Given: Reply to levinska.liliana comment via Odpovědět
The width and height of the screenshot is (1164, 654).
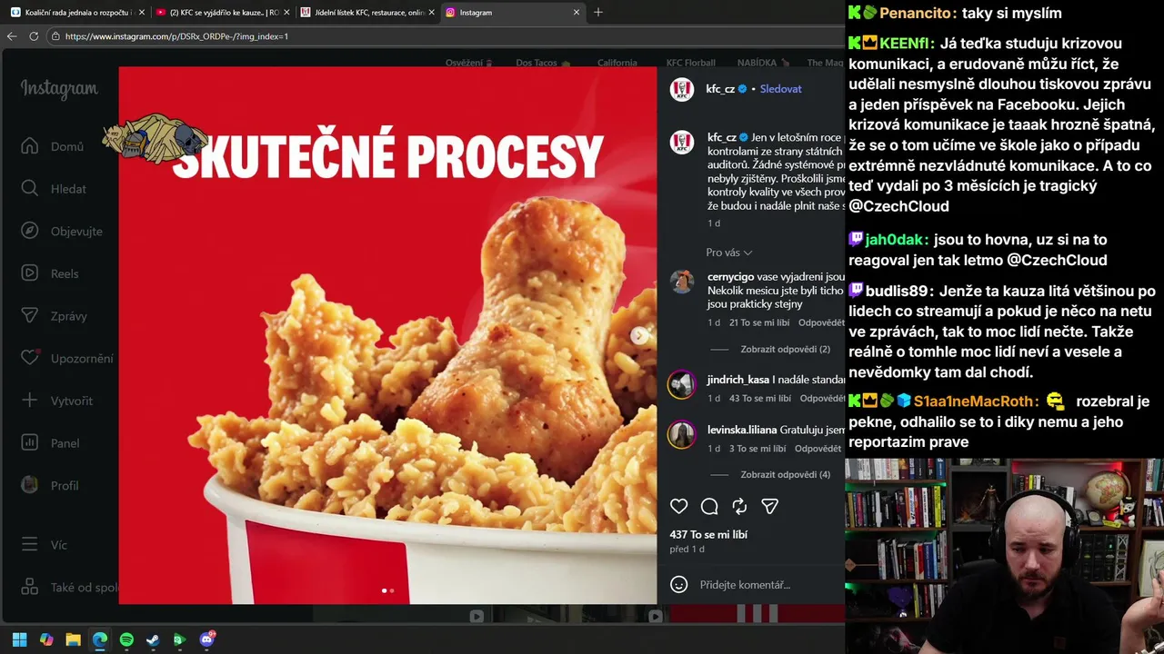Looking at the screenshot, I should click(x=818, y=449).
